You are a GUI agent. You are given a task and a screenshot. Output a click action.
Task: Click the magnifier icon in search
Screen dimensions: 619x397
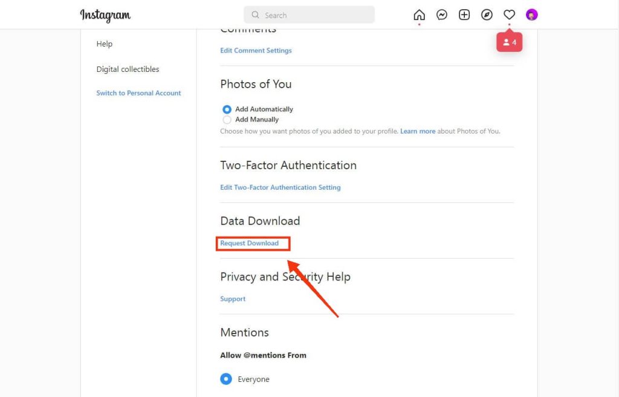point(256,15)
